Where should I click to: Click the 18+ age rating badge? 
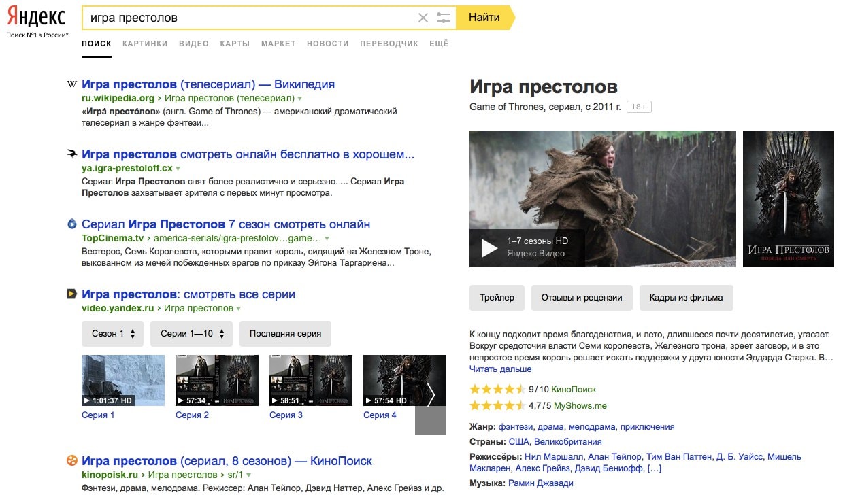click(x=640, y=107)
